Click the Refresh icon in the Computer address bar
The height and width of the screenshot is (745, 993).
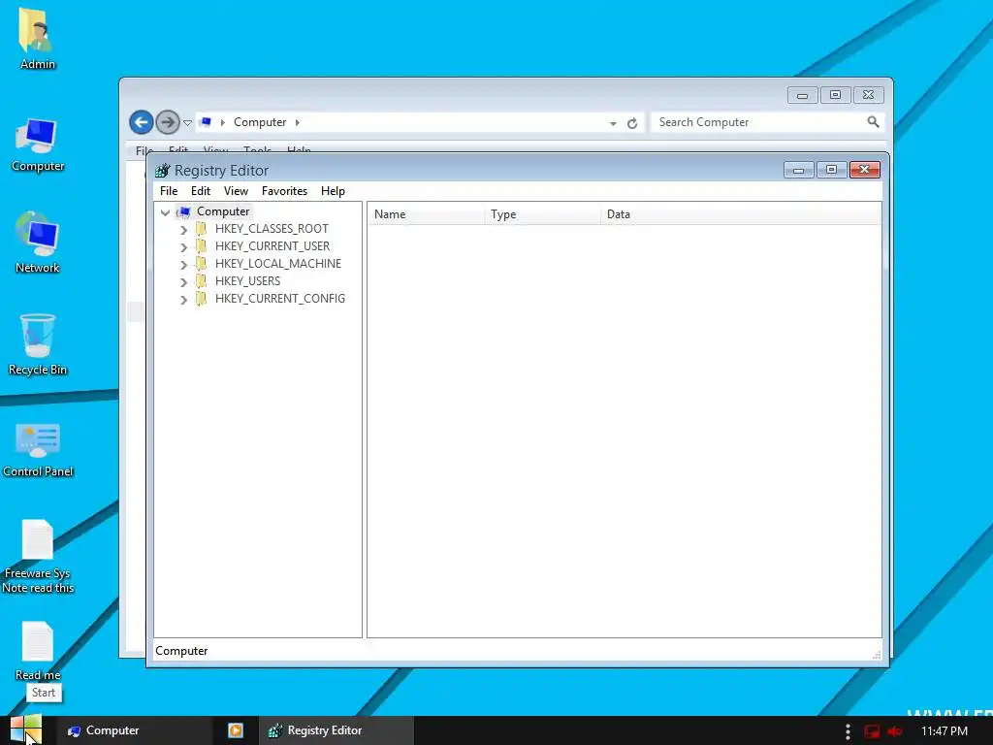pyautogui.click(x=632, y=123)
